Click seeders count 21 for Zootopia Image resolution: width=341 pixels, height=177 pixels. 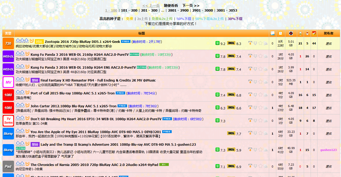[300, 43]
